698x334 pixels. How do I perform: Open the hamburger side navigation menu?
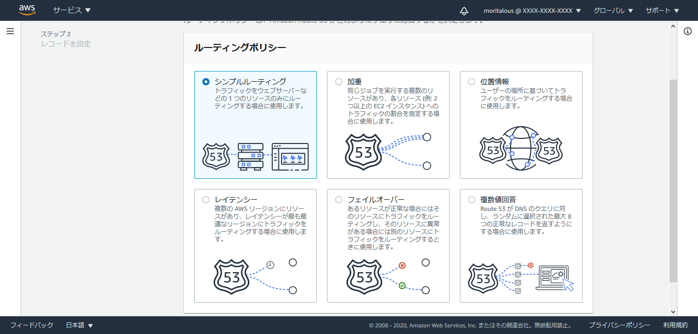click(10, 31)
